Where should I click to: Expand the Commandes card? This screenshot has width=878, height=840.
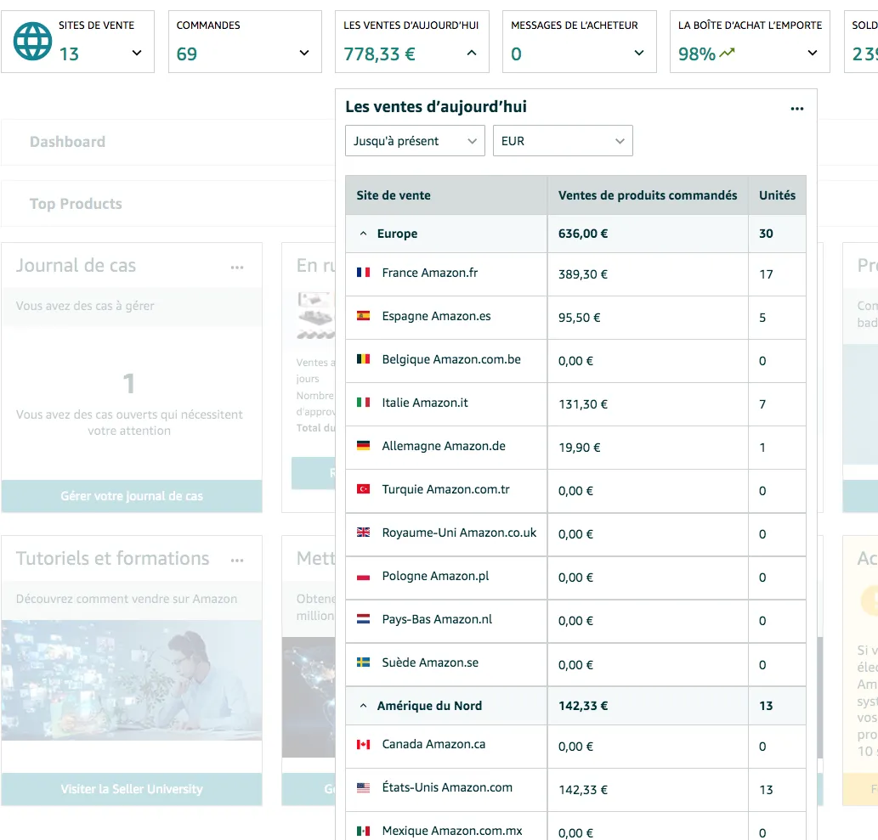click(304, 54)
